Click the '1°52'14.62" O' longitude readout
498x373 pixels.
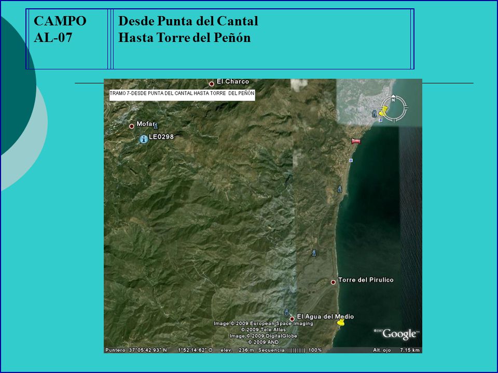tap(195, 350)
